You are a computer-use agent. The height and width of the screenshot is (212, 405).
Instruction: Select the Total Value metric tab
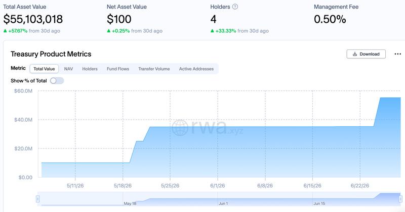point(44,69)
